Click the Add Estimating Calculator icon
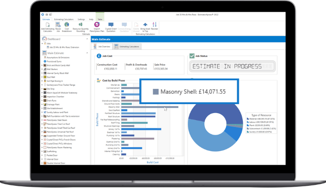The height and width of the screenshot is (188, 326). [47, 25]
